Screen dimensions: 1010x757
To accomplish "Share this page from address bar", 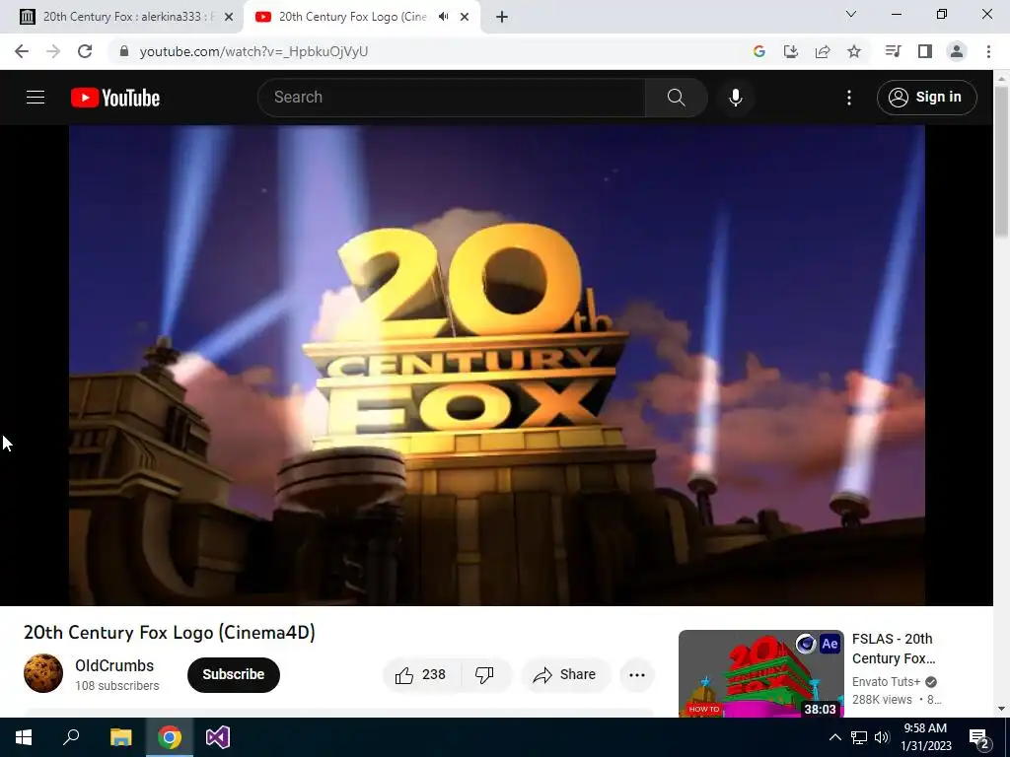I will click(823, 51).
